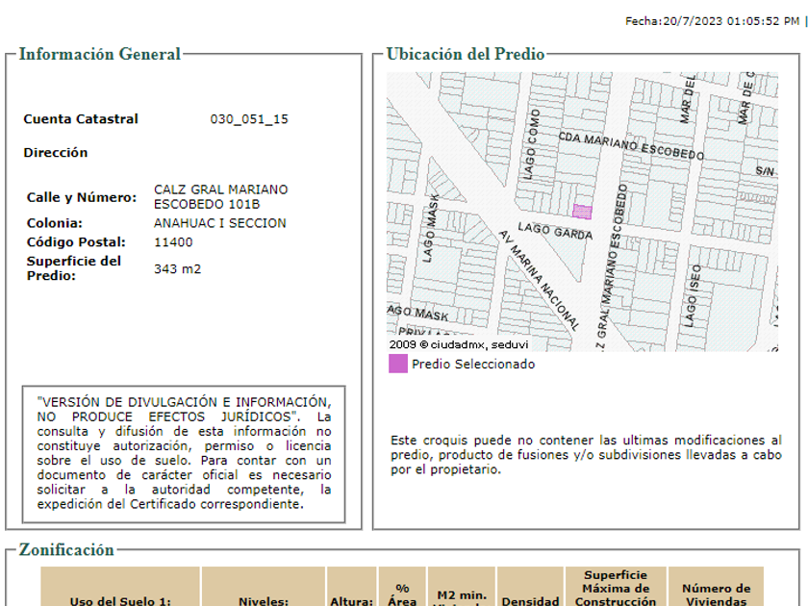Click the Información General section title
The image size is (808, 606).
[x=100, y=54]
